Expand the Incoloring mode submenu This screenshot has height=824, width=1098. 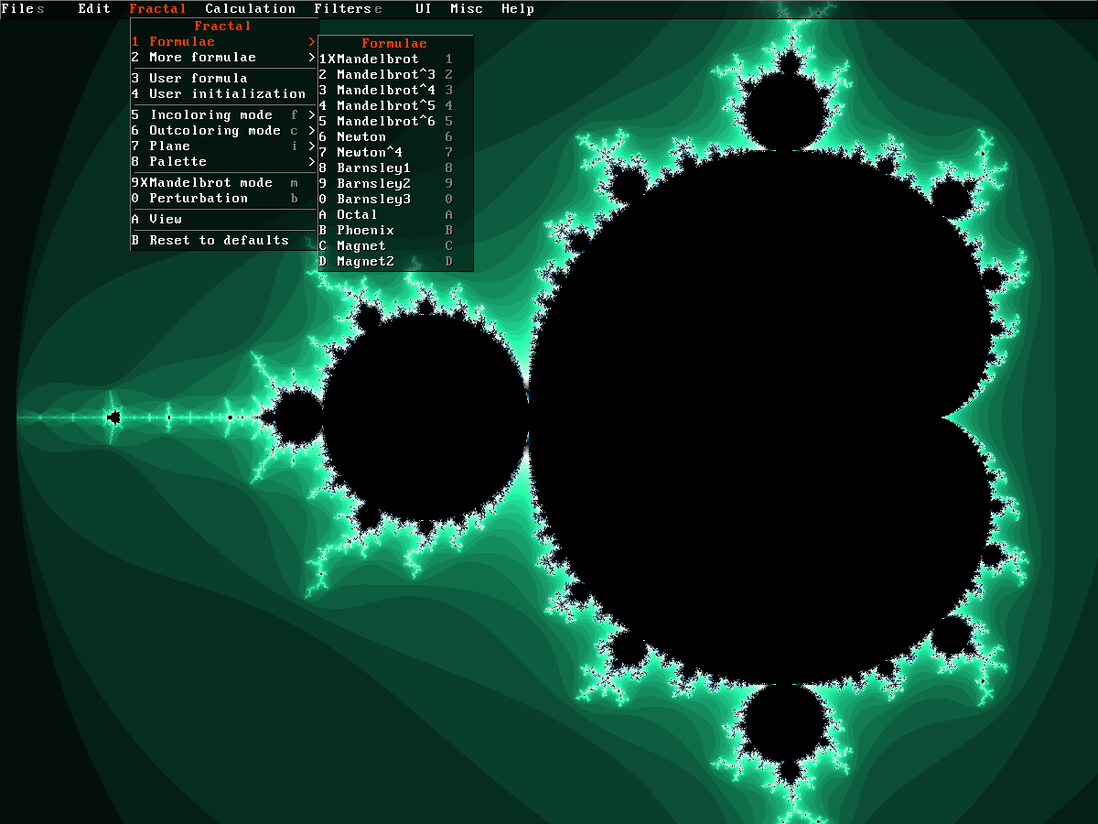coord(210,115)
